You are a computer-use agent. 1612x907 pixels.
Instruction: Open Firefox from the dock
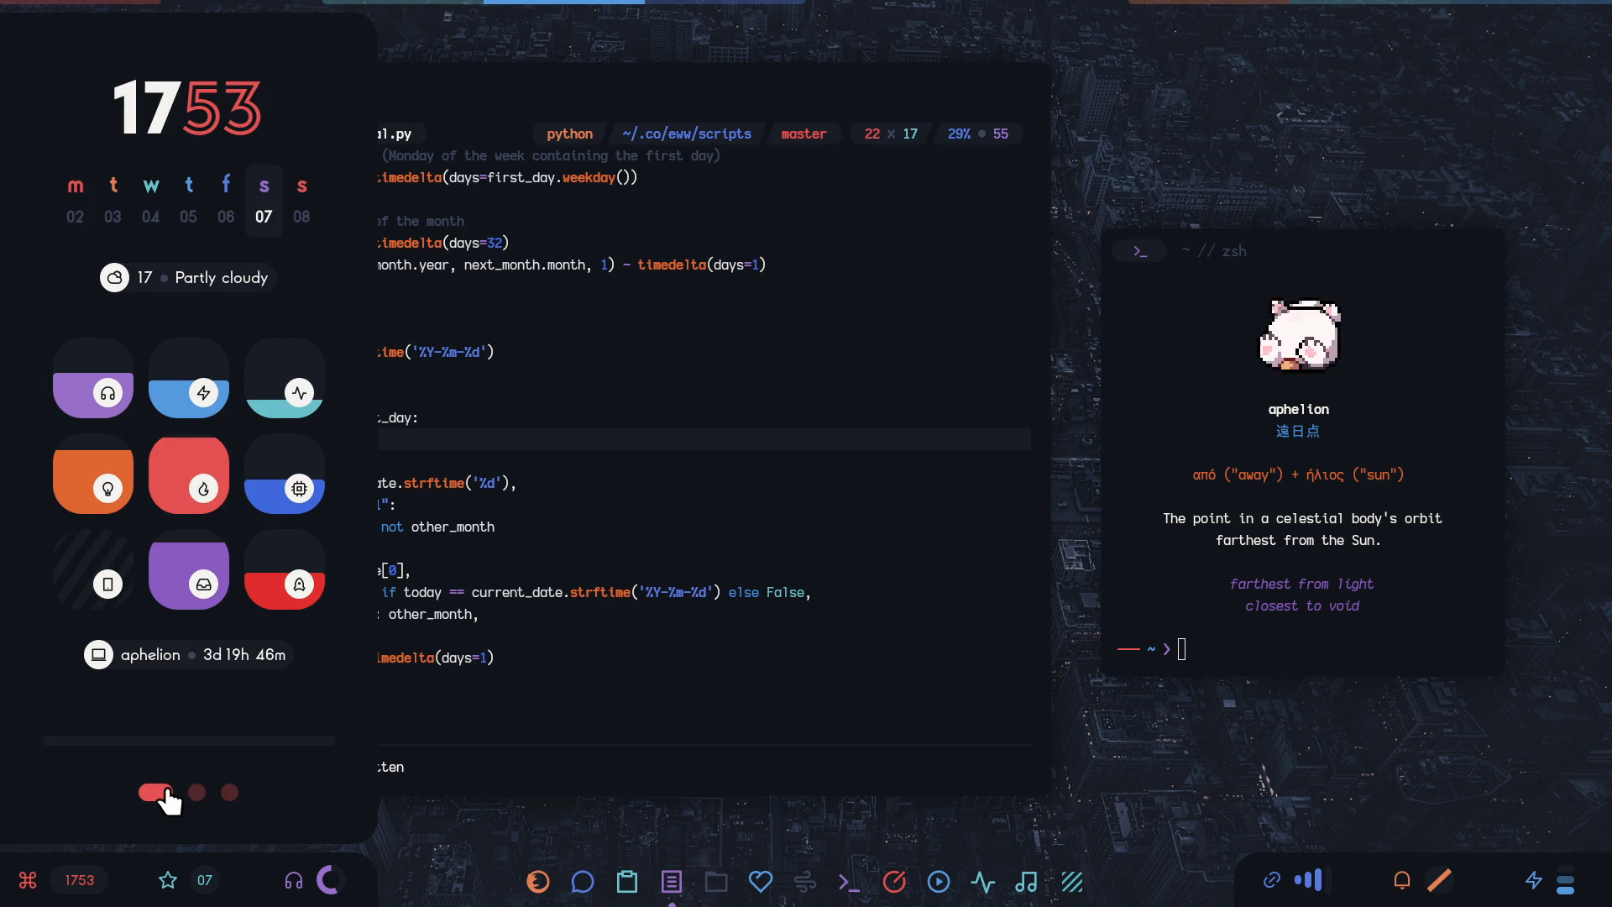538,882
